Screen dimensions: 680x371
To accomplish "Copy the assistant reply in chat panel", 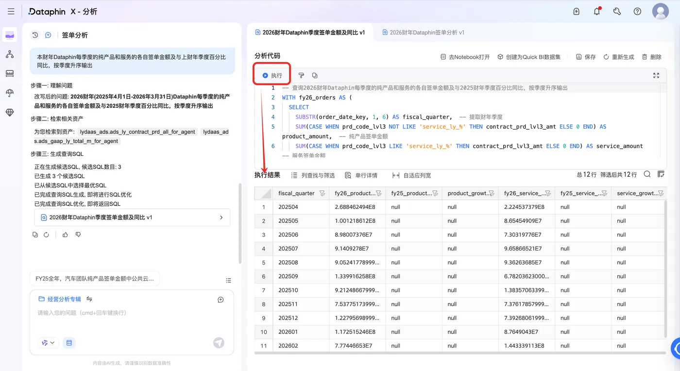I will 35,235.
